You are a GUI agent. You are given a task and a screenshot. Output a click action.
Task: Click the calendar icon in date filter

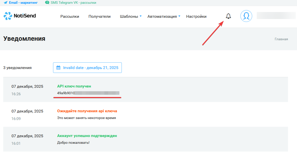(58, 68)
